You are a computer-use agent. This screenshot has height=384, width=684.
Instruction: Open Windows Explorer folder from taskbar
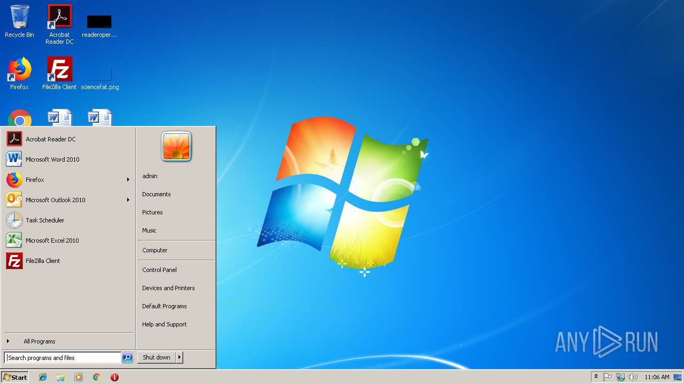(x=60, y=377)
